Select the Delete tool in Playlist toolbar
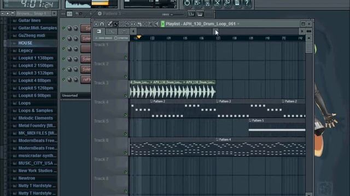 [x=121, y=24]
